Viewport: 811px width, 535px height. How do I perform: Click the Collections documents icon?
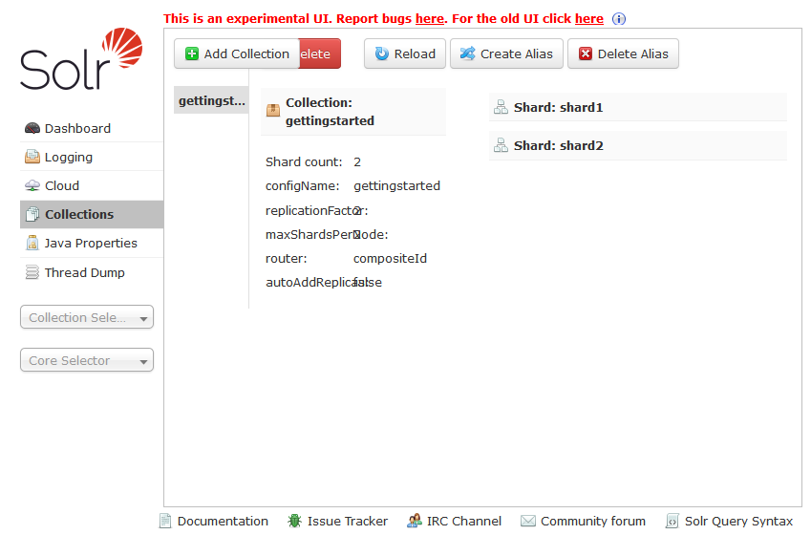tap(32, 214)
